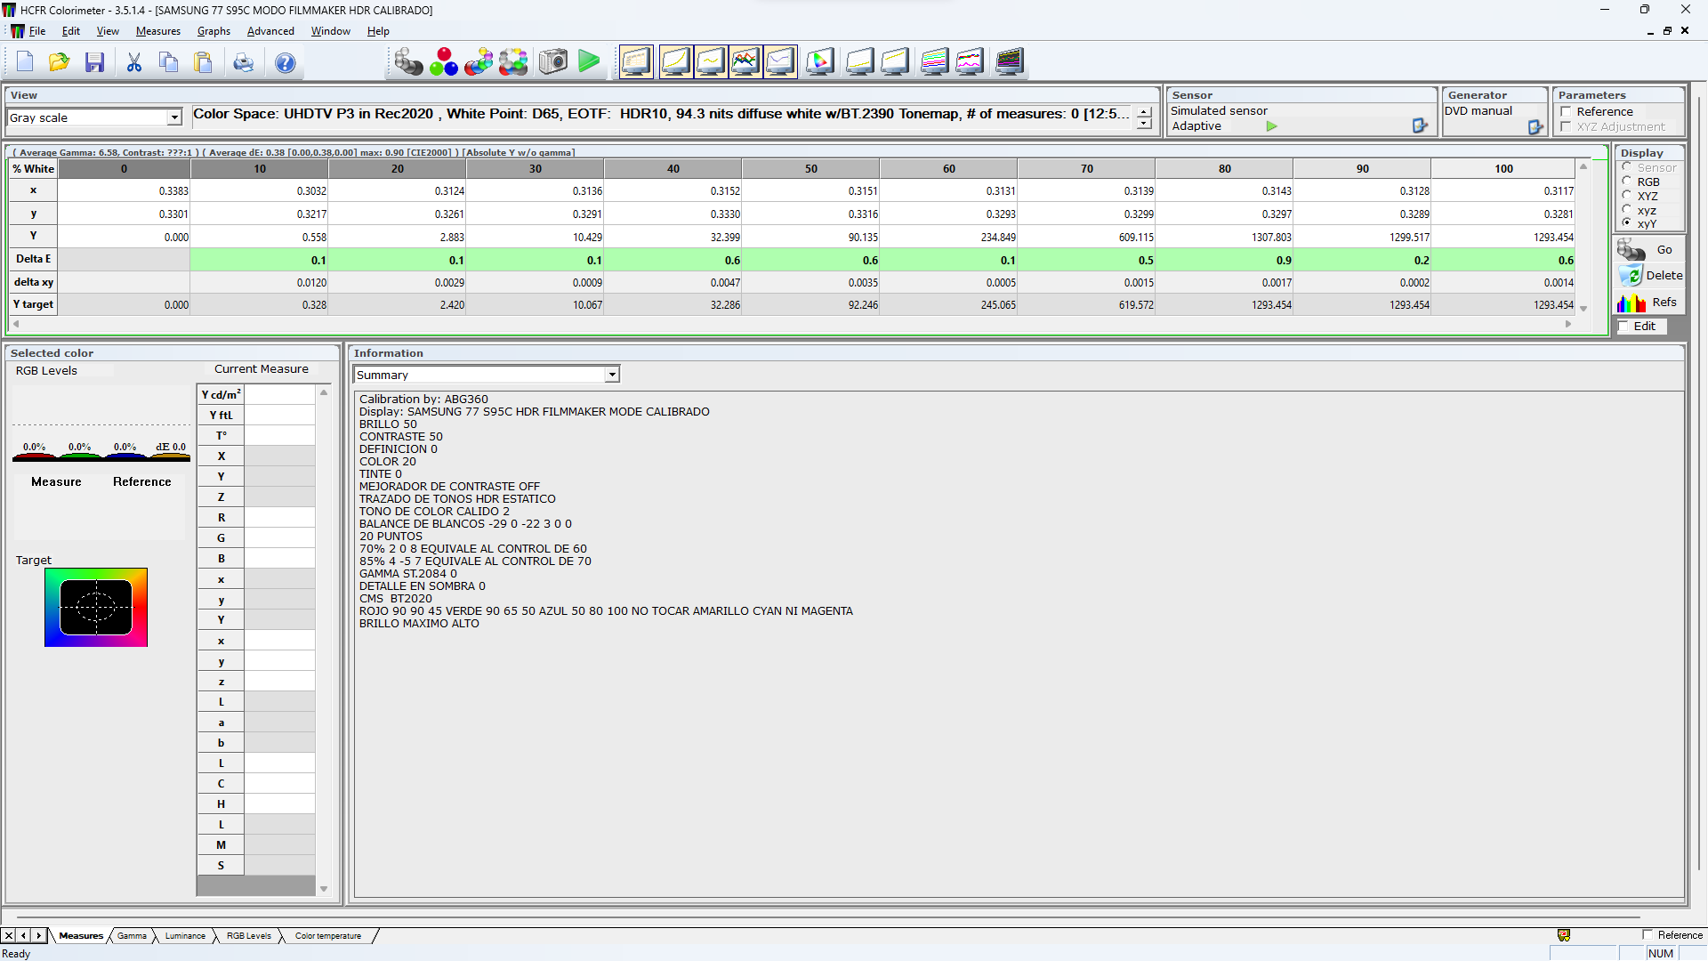The image size is (1708, 961).
Task: Click the summary calibration notes text area
Action: pos(1019,644)
